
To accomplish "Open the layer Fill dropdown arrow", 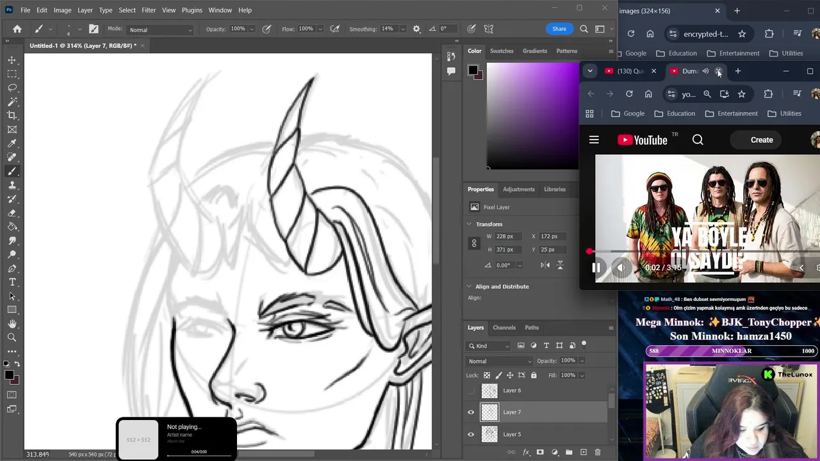I will pos(581,375).
